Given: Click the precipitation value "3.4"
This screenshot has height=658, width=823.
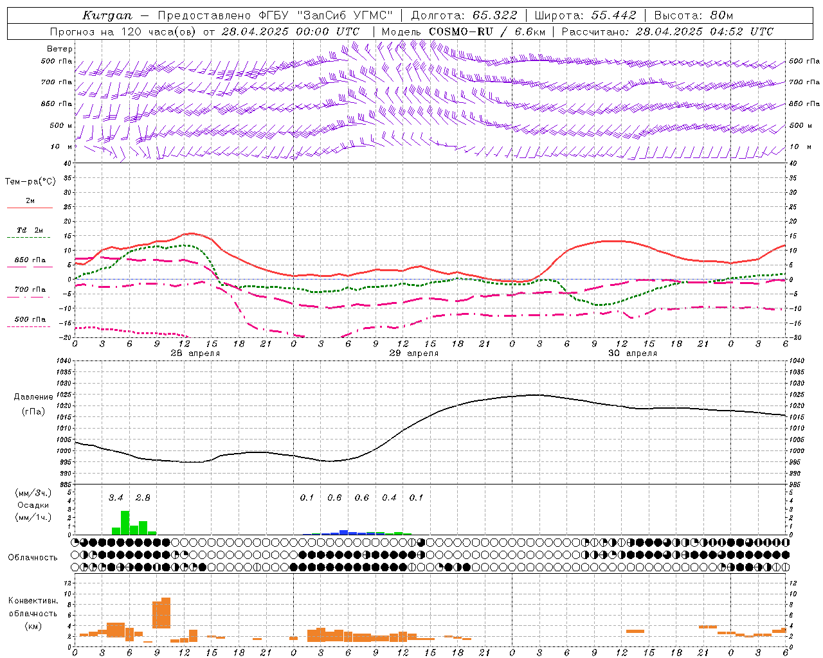Looking at the screenshot, I should pos(116,497).
